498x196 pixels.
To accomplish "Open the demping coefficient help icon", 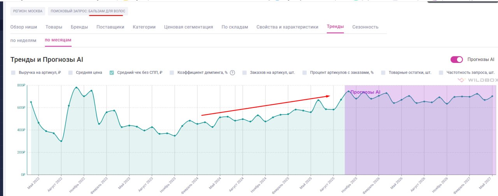I will (232, 73).
